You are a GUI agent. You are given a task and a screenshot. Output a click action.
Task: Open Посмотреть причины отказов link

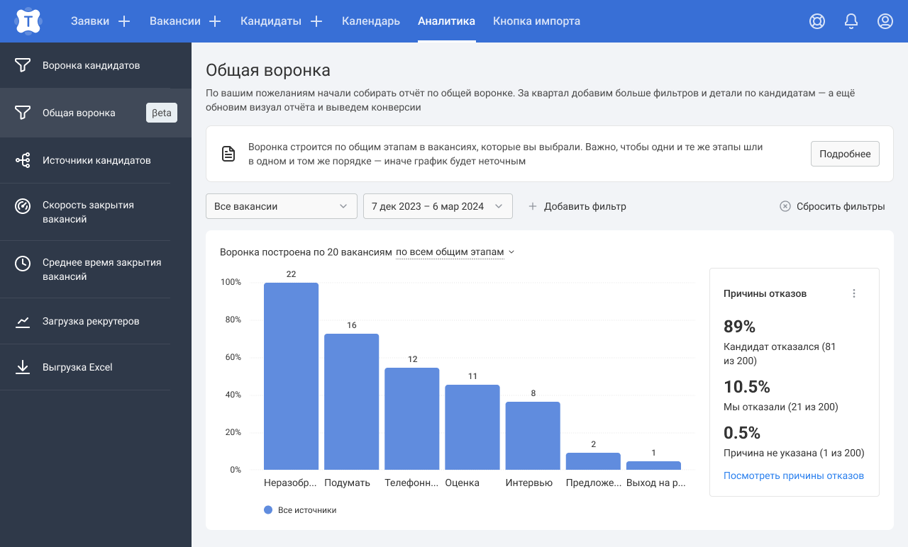click(794, 475)
